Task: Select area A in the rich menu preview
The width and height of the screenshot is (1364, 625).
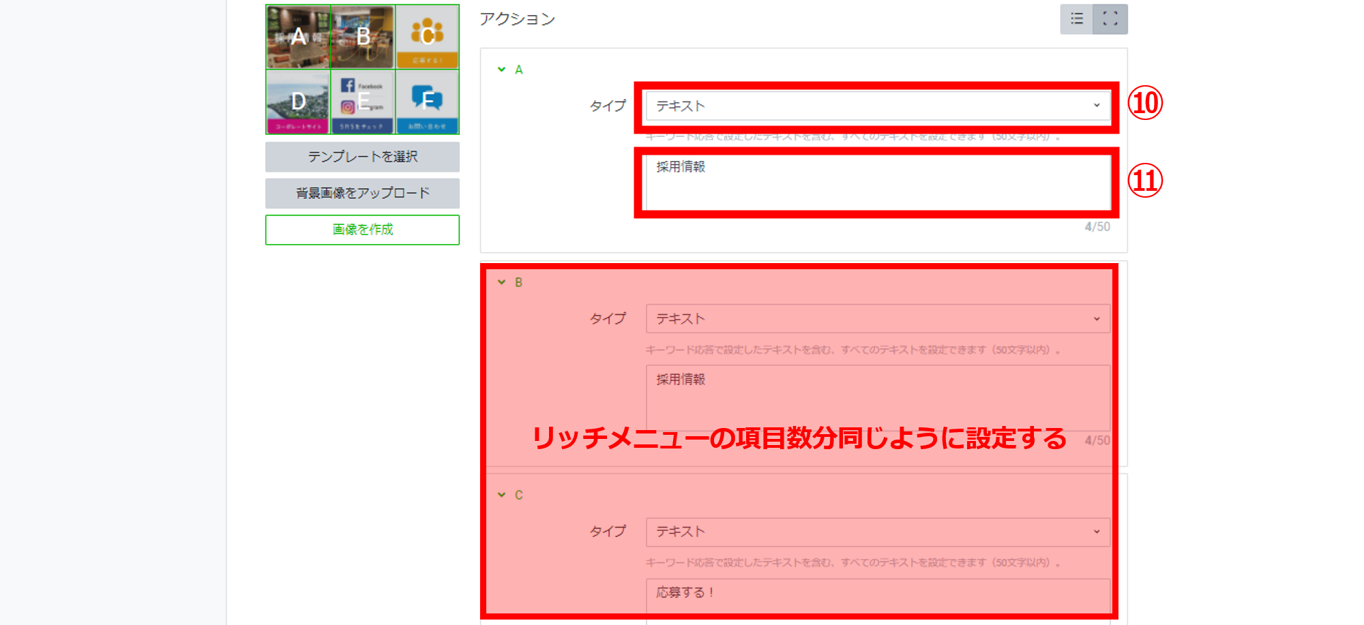Action: (298, 37)
